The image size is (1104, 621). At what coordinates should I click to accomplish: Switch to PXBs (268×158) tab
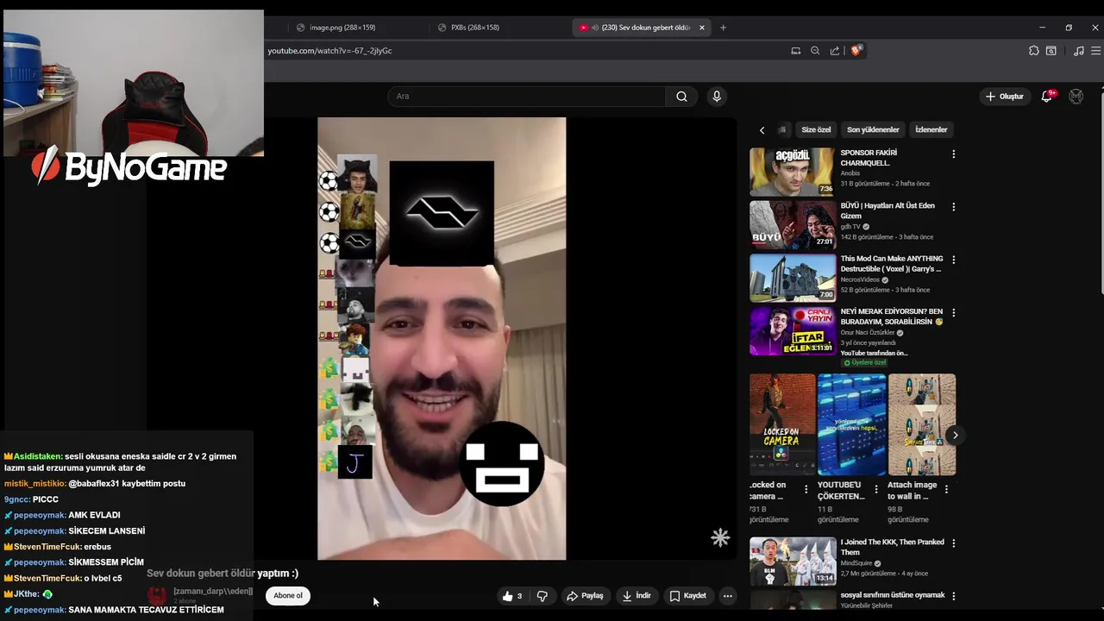475,28
